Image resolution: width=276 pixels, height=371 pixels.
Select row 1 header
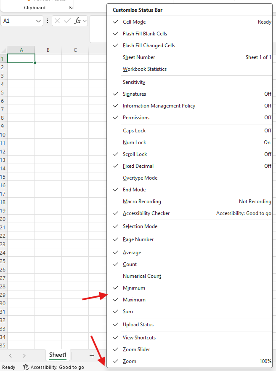point(3,59)
